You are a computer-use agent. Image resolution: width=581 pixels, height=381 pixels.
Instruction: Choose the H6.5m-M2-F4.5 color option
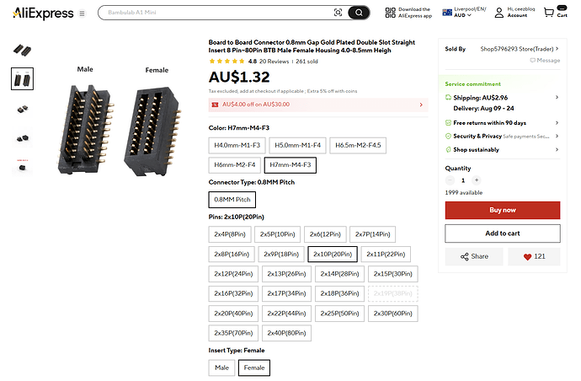[x=358, y=145]
